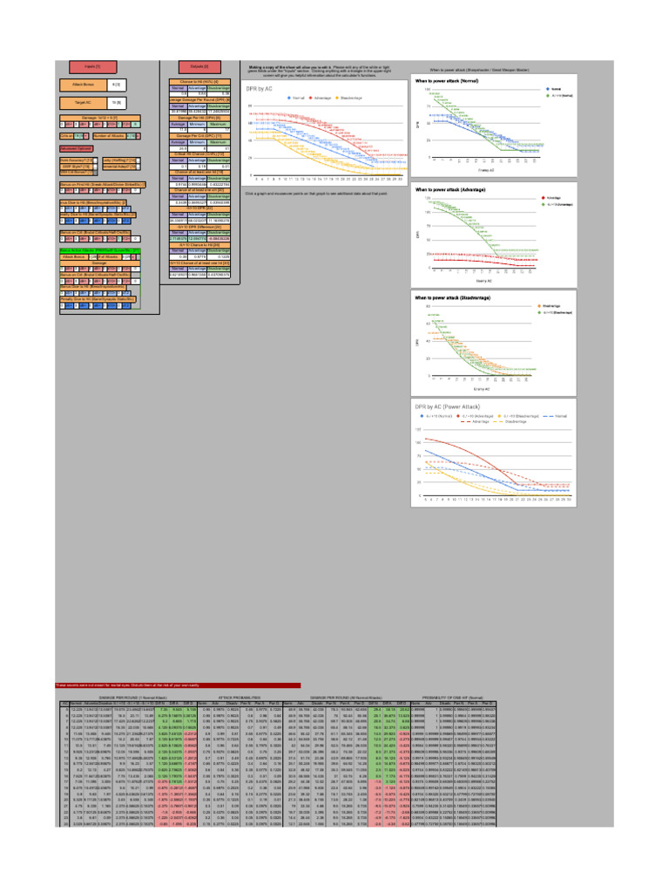
Task: Select When to power attack (Normal) chart
Action: [x=494, y=126]
